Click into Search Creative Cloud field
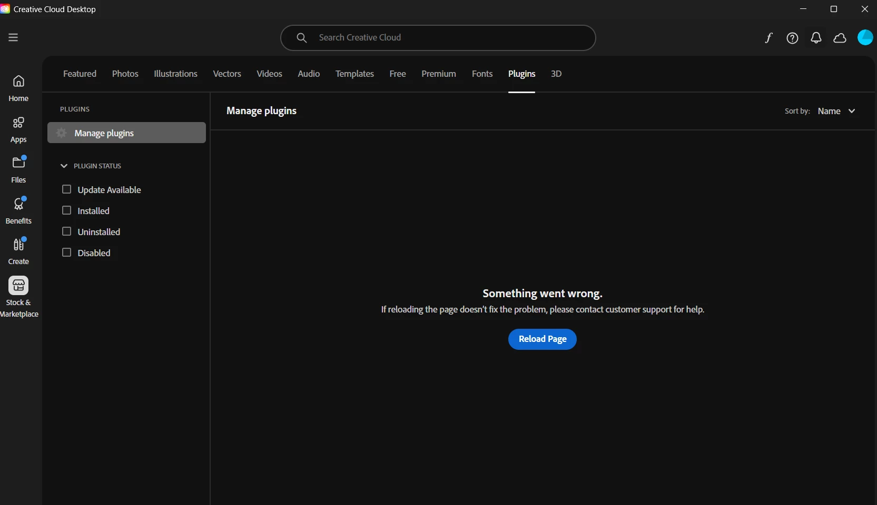 [438, 38]
